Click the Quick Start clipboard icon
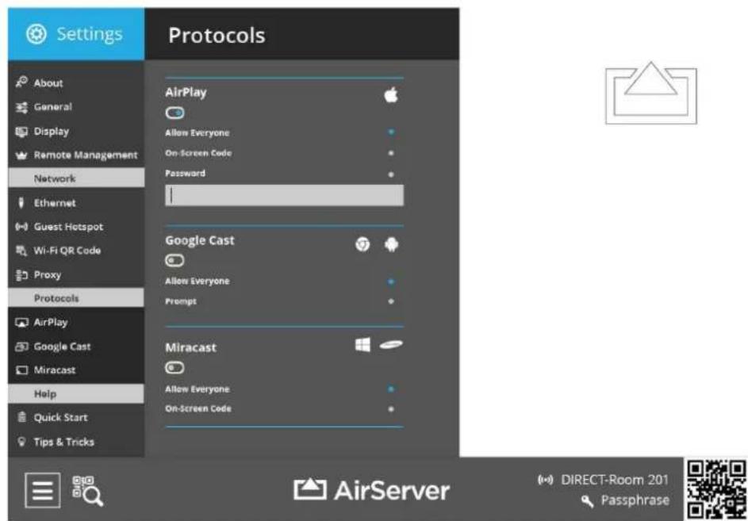 (x=21, y=417)
